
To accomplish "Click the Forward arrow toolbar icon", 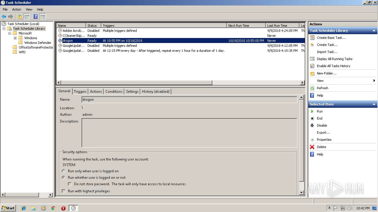I will pyautogui.click(x=11, y=17).
